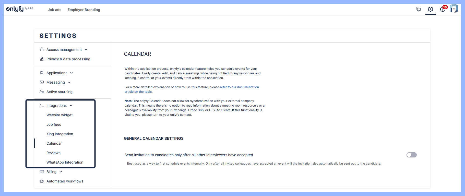Open the documentation article link
Viewport: 465px width, 196px height.
coord(239,87)
